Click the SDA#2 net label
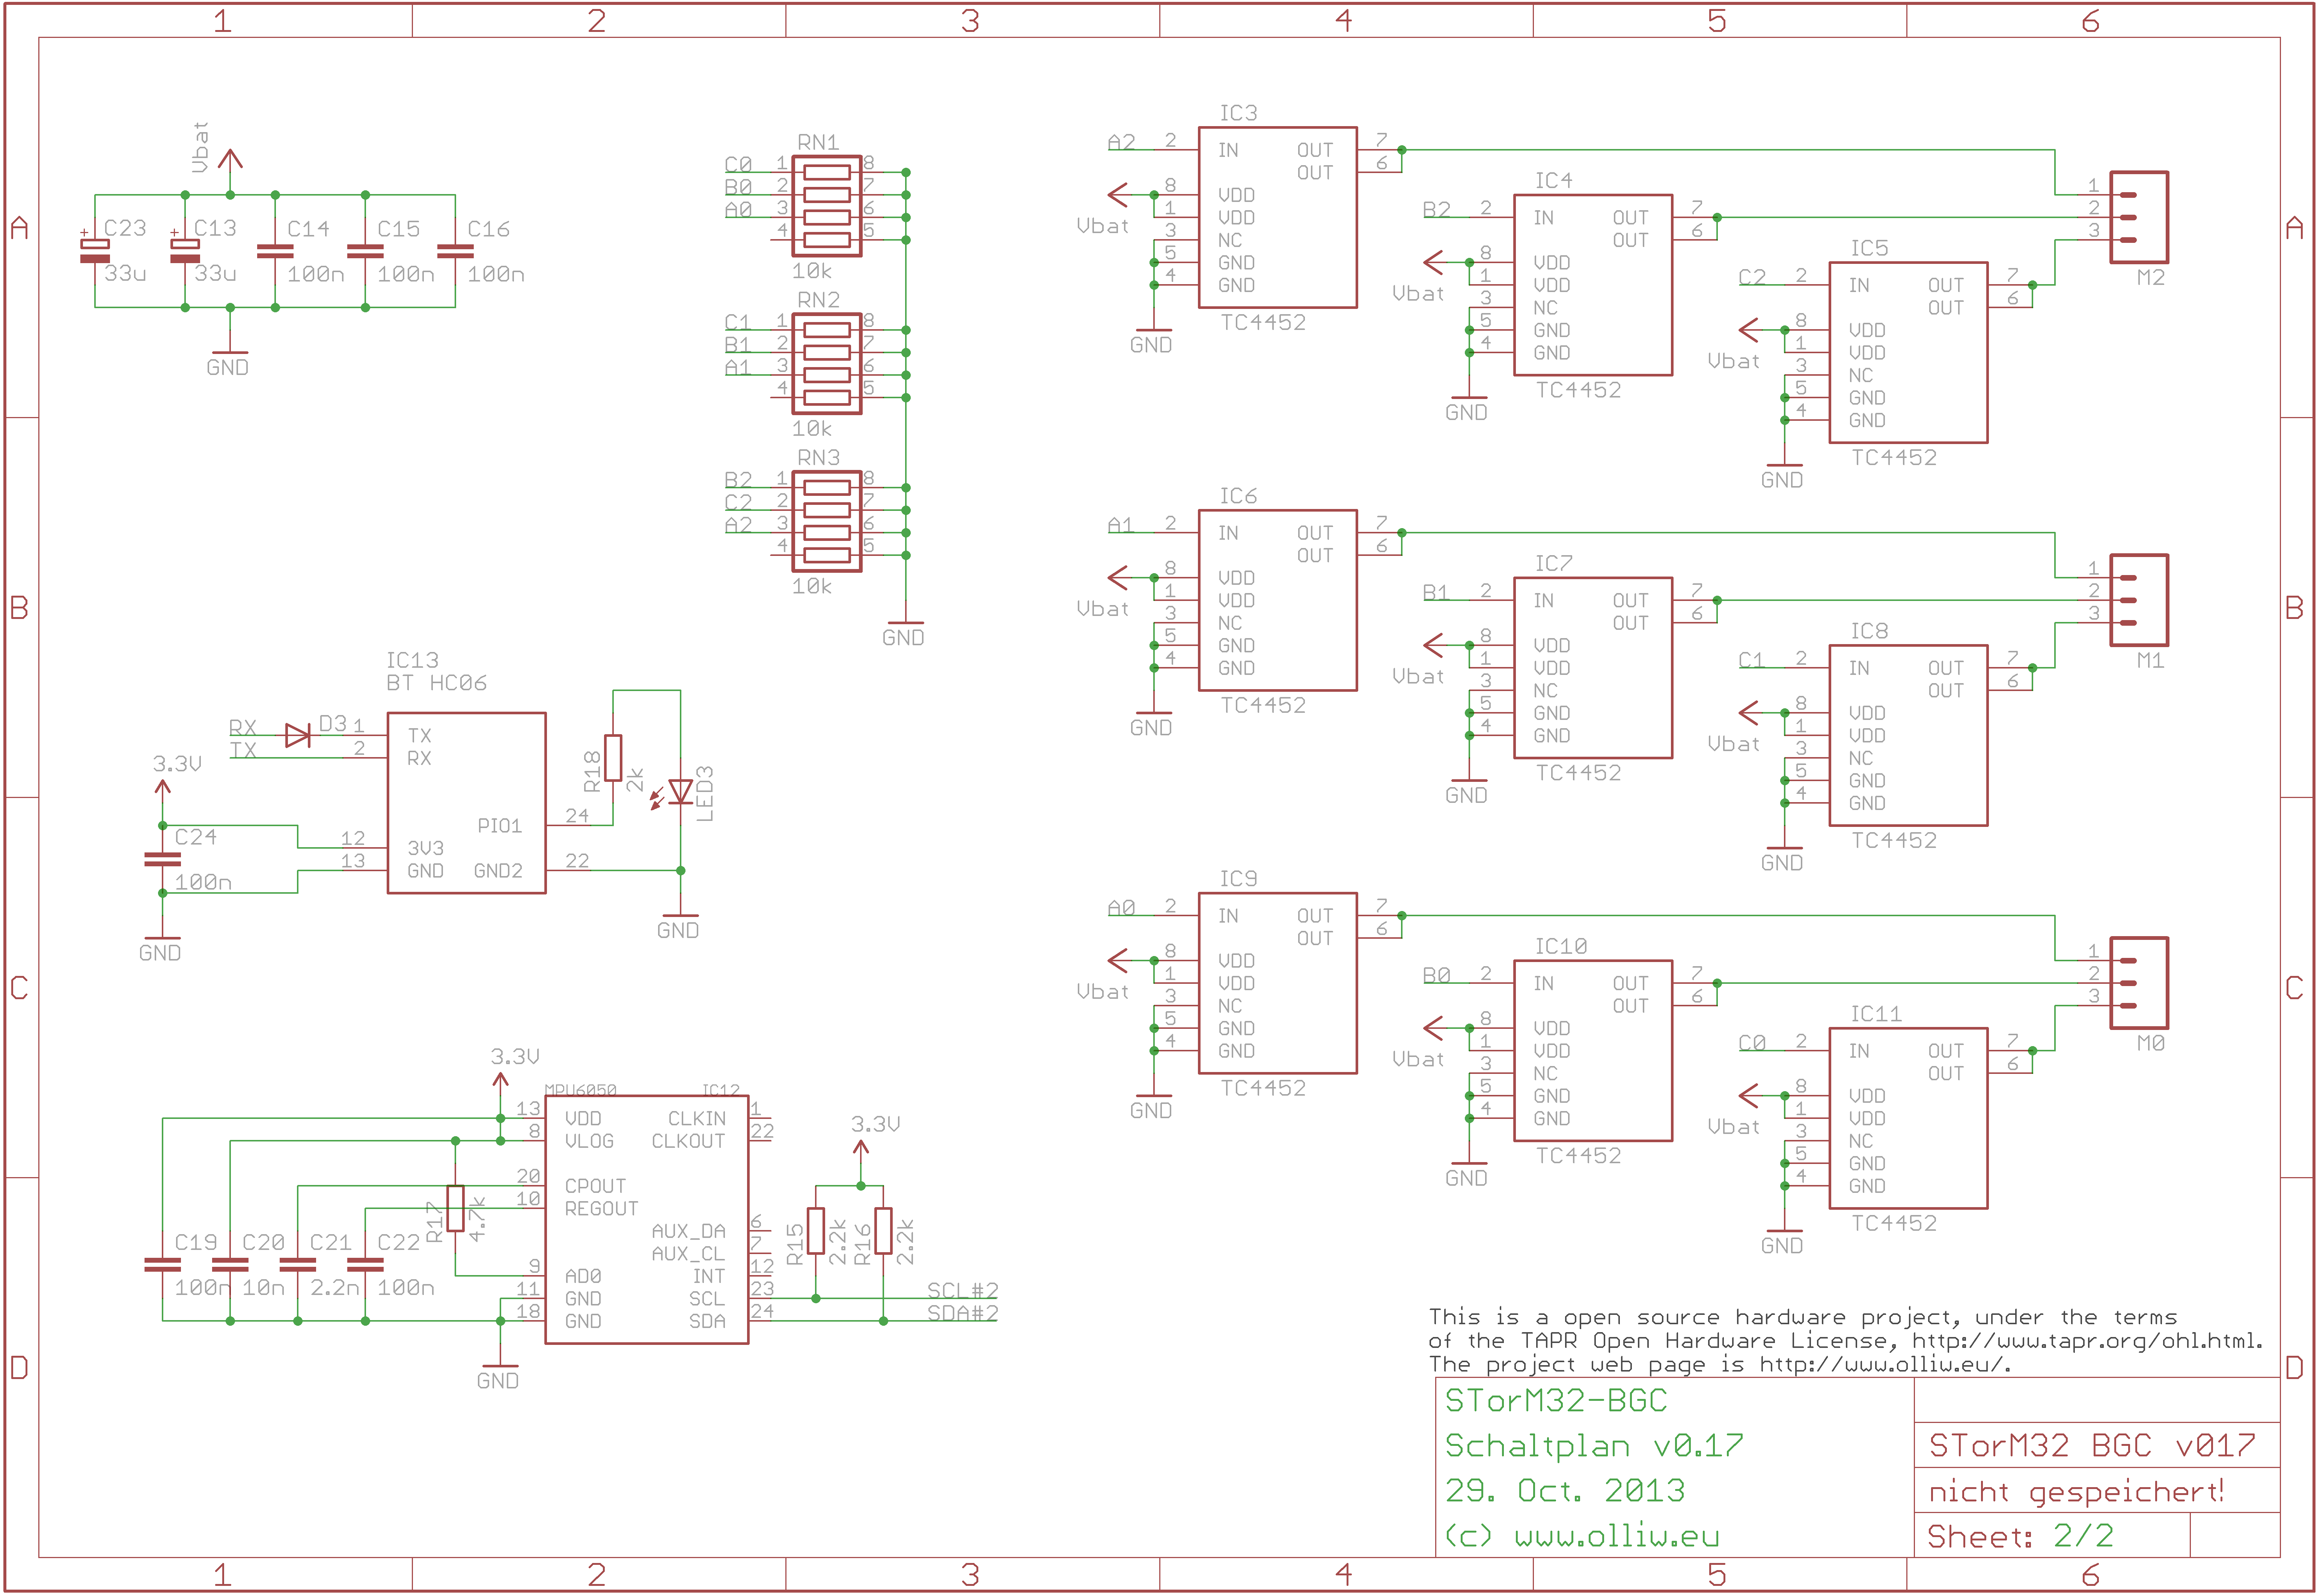The width and height of the screenshot is (2317, 1596). coord(962,1313)
